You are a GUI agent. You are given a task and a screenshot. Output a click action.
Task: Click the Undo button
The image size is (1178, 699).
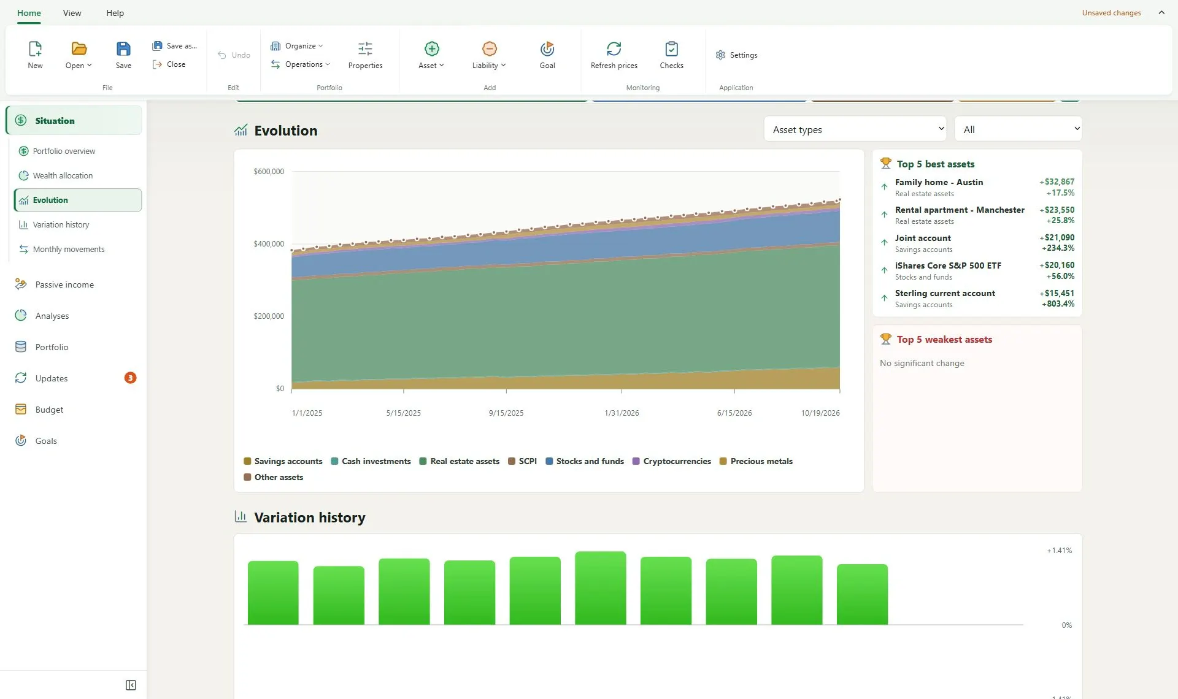(x=234, y=55)
